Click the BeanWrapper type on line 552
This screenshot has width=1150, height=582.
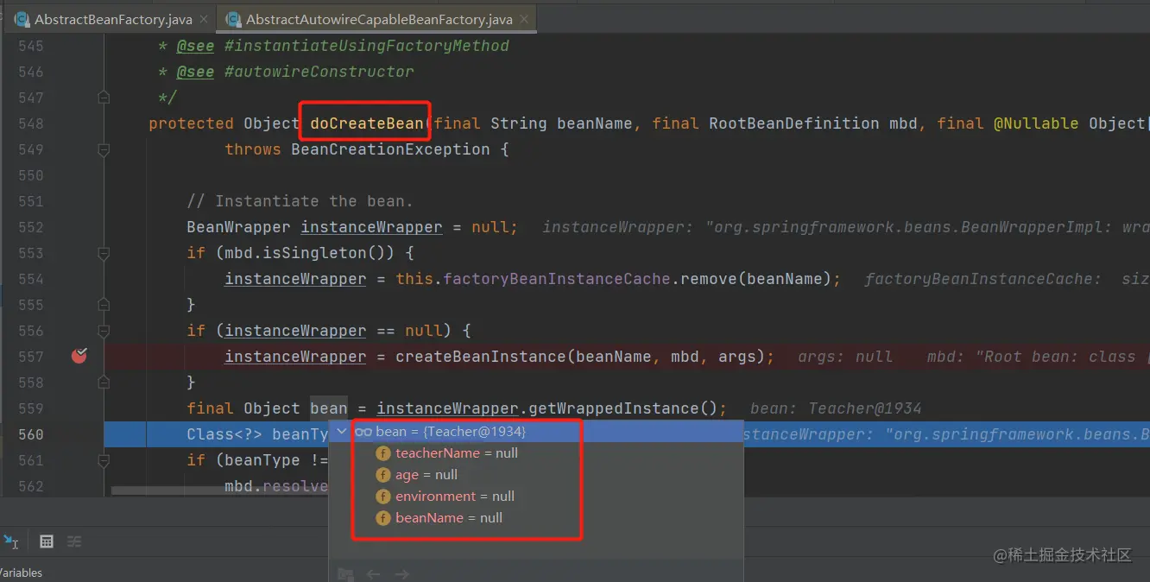[238, 227]
